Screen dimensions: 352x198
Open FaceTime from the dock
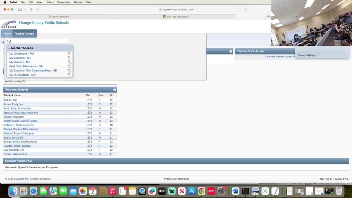[x=63, y=191]
